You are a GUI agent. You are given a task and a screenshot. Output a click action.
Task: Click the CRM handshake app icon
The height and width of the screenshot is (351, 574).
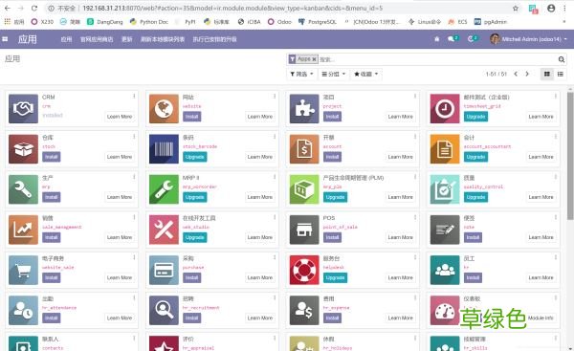(23, 109)
